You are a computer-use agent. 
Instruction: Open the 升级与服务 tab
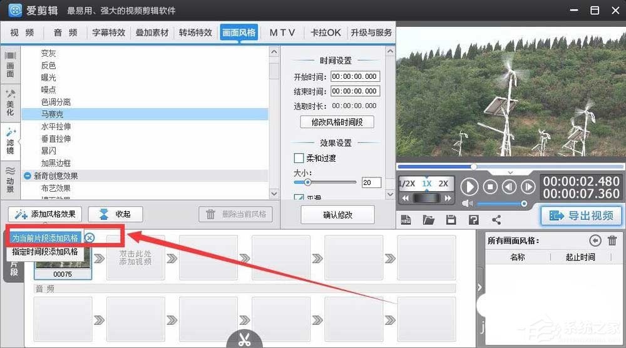coord(371,32)
